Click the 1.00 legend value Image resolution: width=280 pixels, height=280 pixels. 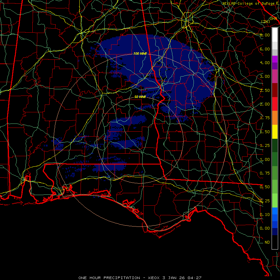(265, 160)
